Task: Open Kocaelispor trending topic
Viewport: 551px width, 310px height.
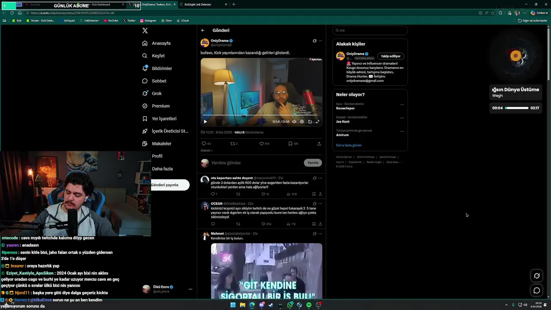Action: [x=345, y=108]
